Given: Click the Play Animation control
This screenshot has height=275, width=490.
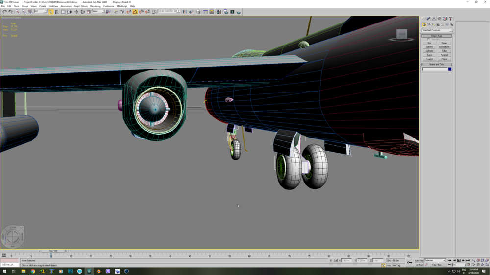Looking at the screenshot, I should [459, 261].
